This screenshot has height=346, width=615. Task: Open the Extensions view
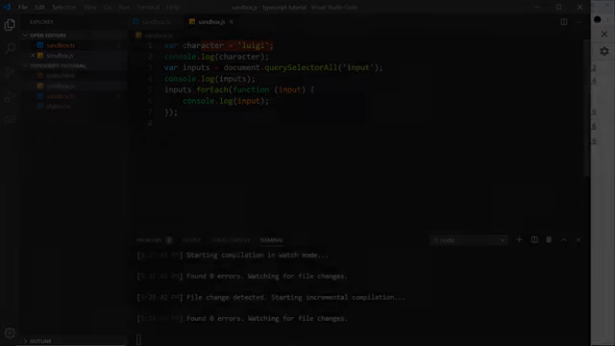[10, 119]
